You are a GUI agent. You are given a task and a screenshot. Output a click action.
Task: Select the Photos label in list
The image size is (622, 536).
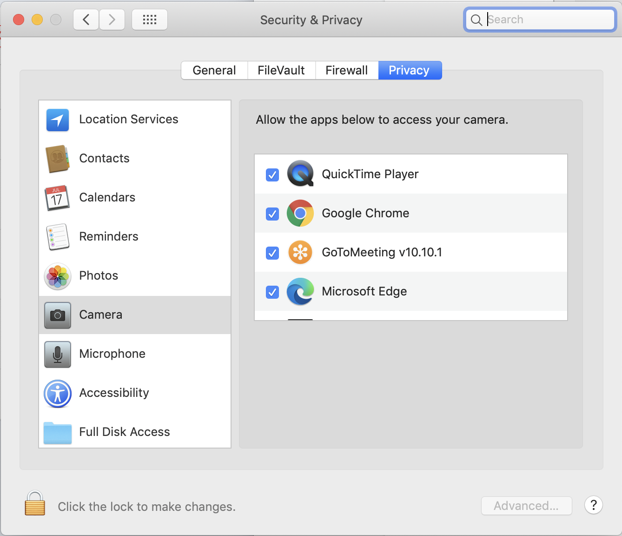point(99,275)
